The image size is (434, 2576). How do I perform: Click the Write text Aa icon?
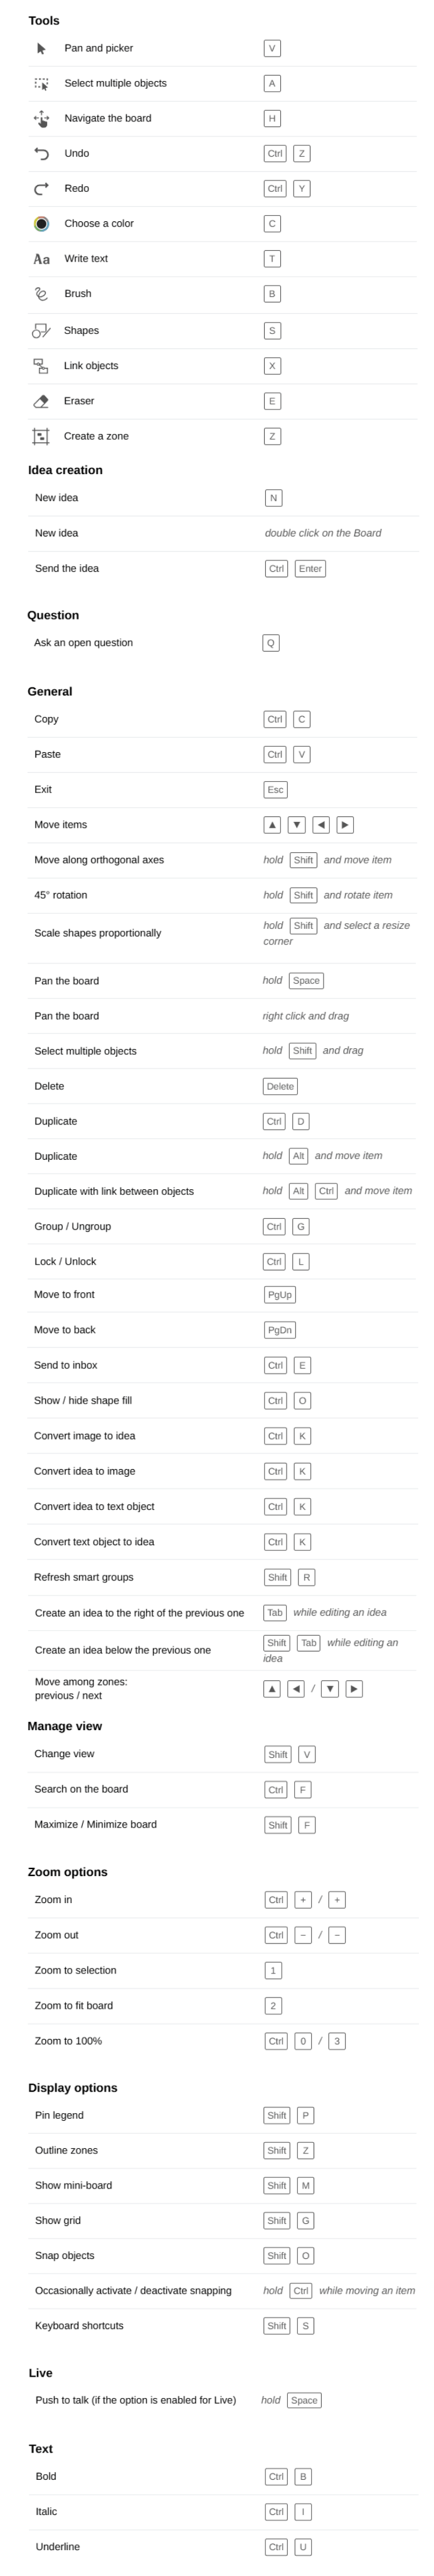point(41,259)
